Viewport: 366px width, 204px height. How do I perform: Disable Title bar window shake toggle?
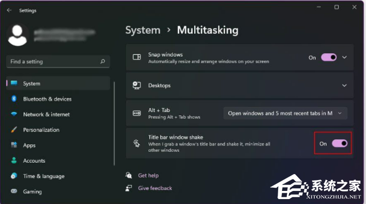[x=340, y=144]
